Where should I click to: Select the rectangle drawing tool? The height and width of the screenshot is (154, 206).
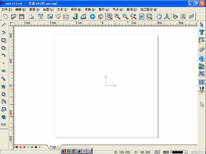click(x=4, y=40)
